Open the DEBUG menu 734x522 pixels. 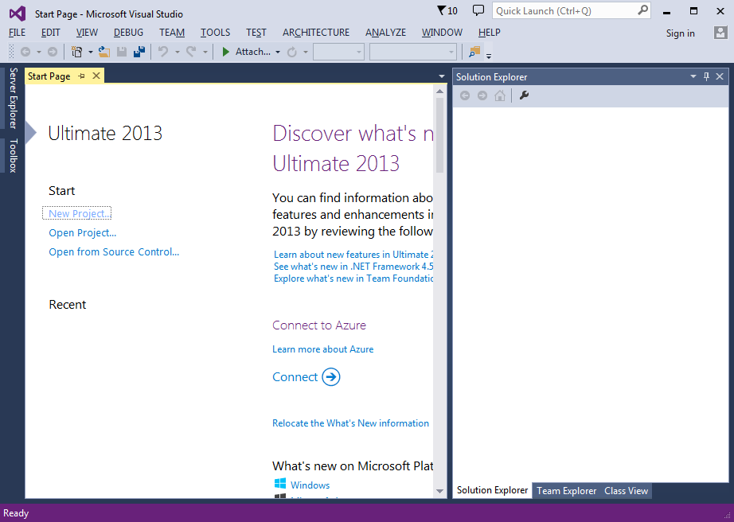coord(128,33)
